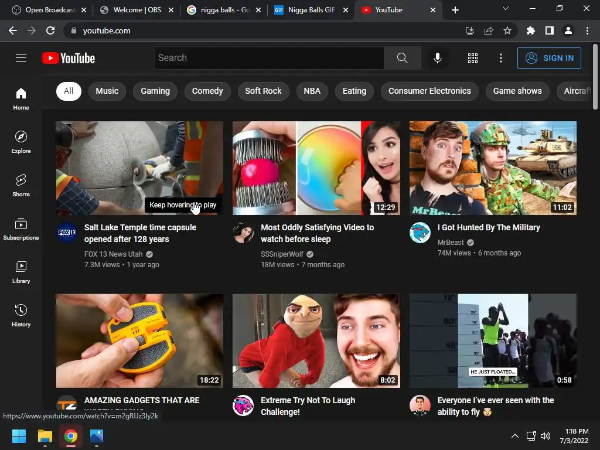Bookmark this page with the star
This screenshot has width=600, height=450.
tap(507, 30)
